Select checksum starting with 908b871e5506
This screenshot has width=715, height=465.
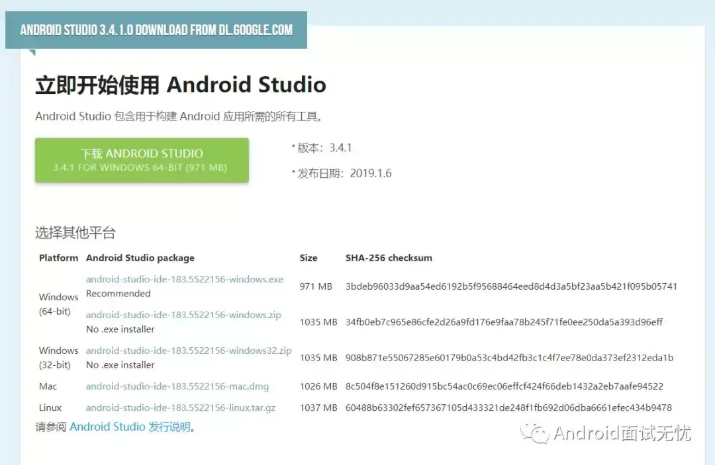[x=509, y=358]
